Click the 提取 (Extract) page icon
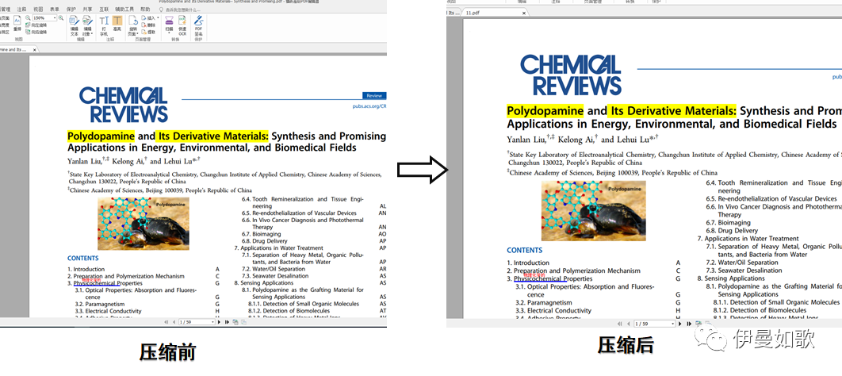Screen dimensions: 842x376 (x=145, y=32)
